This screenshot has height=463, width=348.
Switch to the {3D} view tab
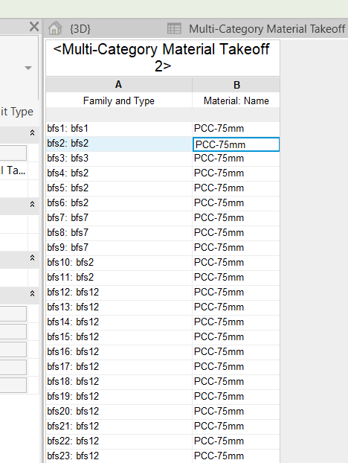pos(80,29)
